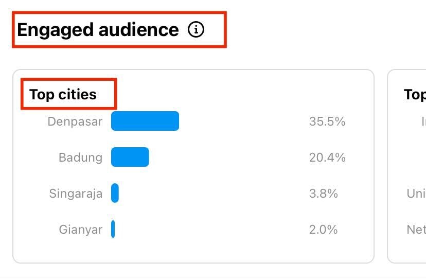The width and height of the screenshot is (426, 279).
Task: Click empty space below Gianyar in Top cities card
Action: (x=193, y=251)
